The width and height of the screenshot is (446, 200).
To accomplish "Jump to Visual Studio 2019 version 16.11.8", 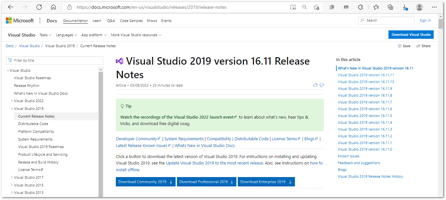I will click(365, 95).
